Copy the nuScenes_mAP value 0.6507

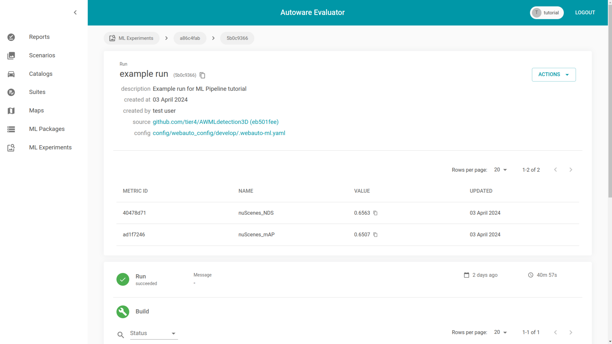[375, 234]
